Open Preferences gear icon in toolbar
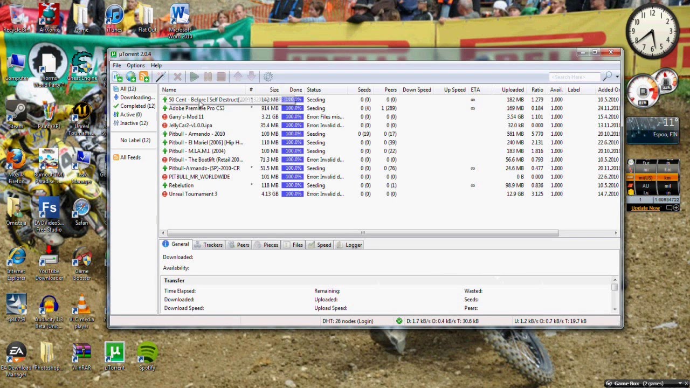The width and height of the screenshot is (690, 388). pos(268,77)
